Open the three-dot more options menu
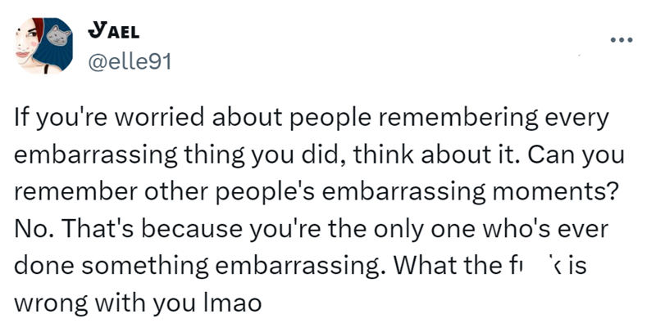Image resolution: width=656 pixels, height=332 pixels. pos(622,40)
